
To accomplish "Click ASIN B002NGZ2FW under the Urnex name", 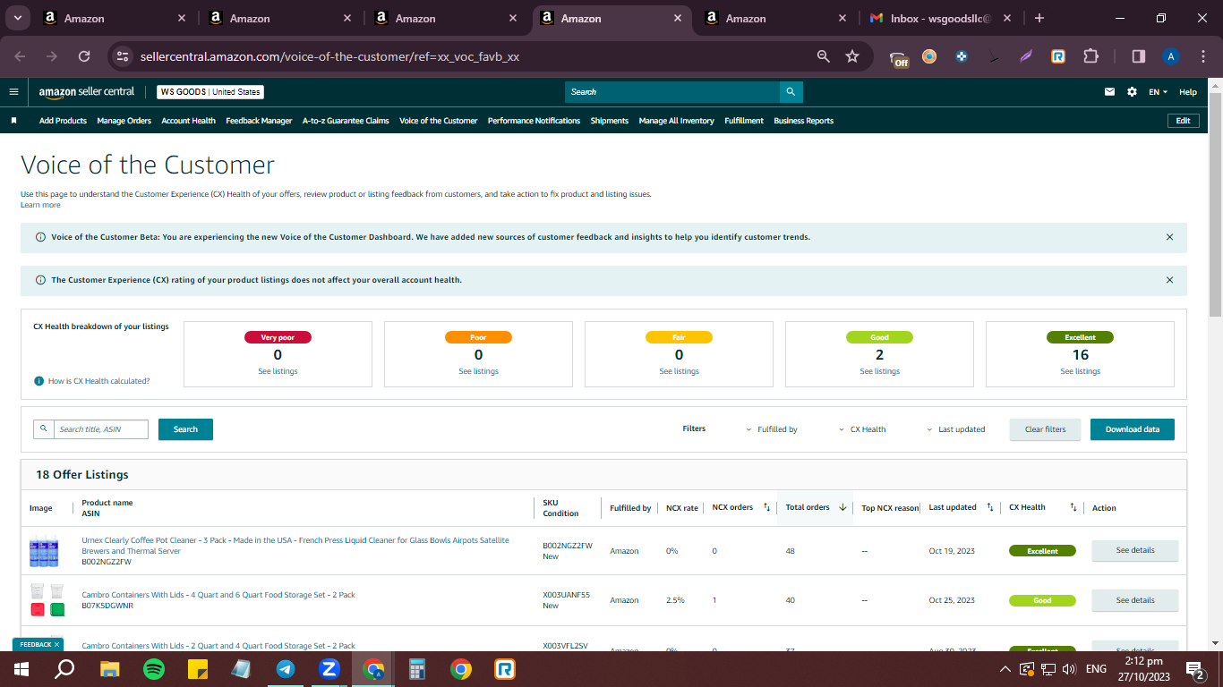I will (x=107, y=562).
